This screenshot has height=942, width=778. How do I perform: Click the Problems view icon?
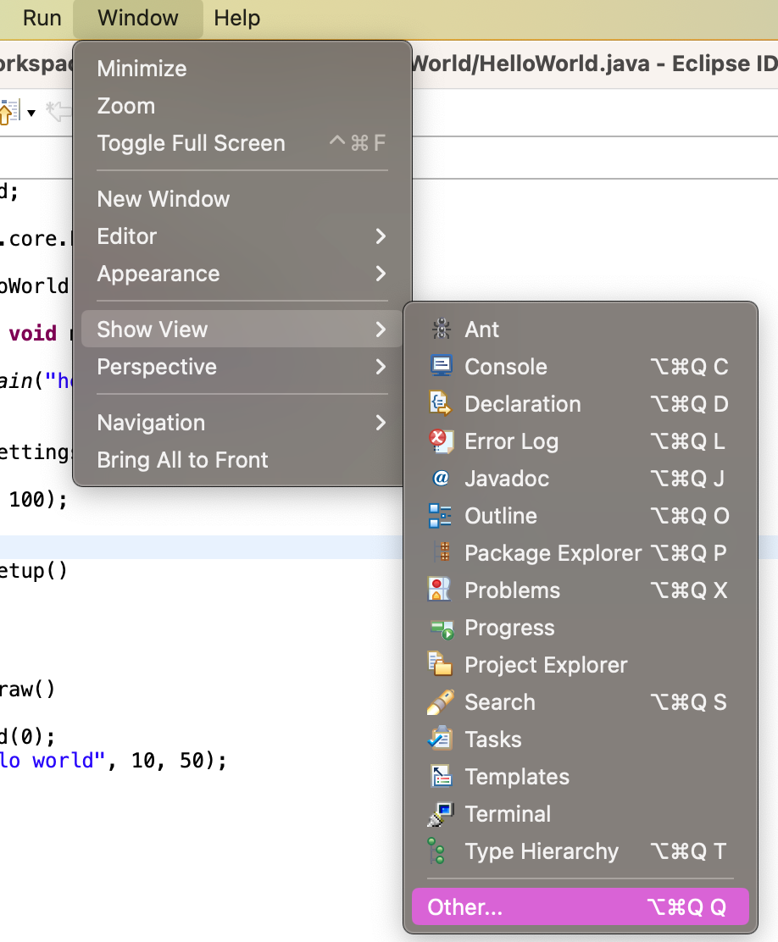tap(440, 590)
